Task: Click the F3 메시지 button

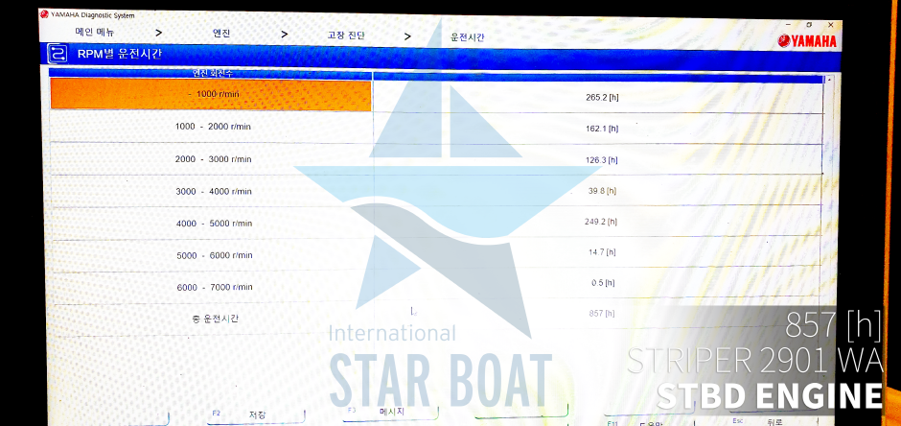Action: [391, 413]
